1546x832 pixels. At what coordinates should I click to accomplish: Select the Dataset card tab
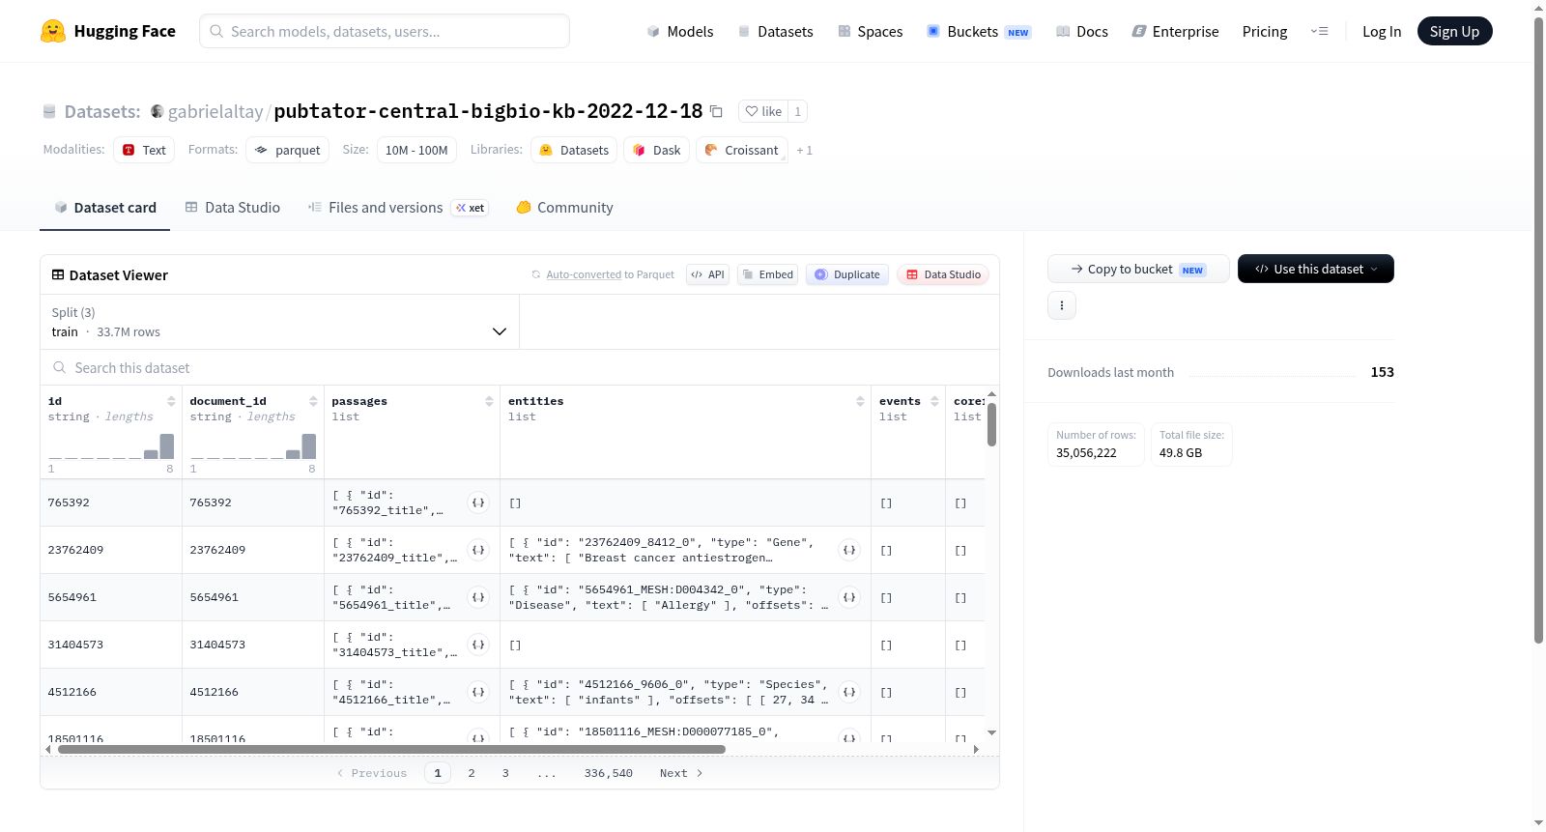coord(105,208)
